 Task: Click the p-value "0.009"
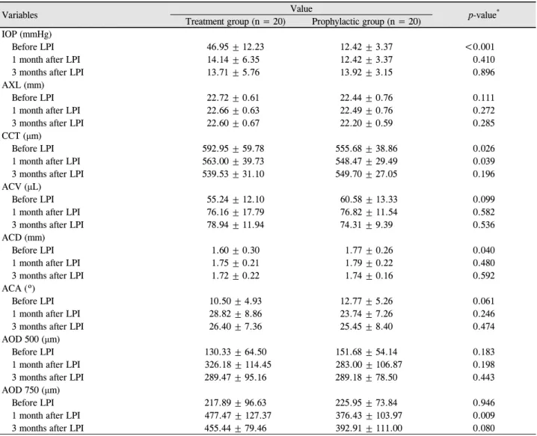[484, 416]
